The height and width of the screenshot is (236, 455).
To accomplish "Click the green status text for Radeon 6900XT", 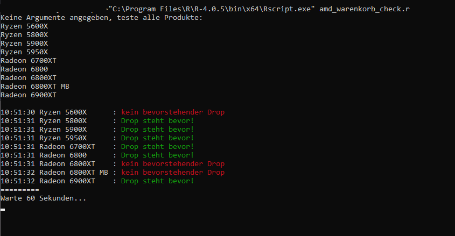I will pos(158,181).
